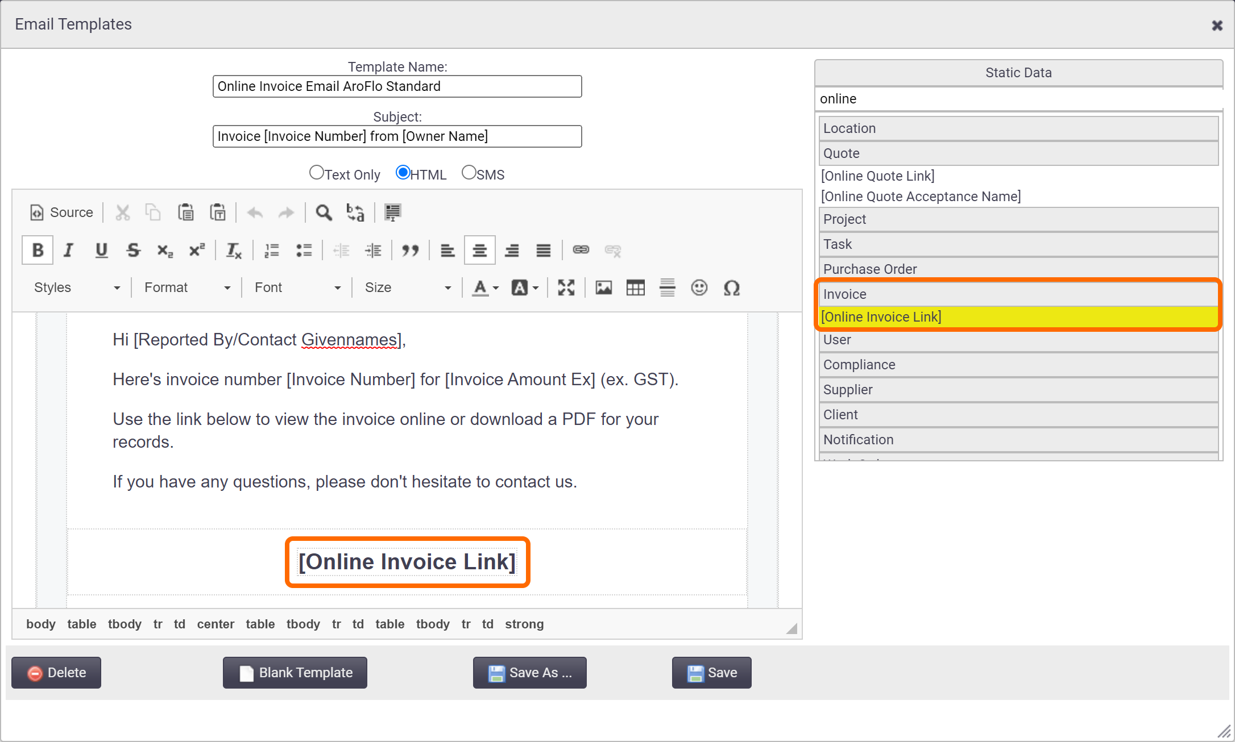
Task: Open the Styles dropdown
Action: [77, 287]
